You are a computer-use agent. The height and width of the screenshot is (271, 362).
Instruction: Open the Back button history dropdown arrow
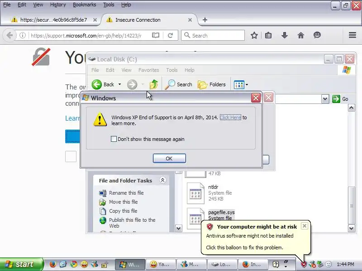(119, 84)
